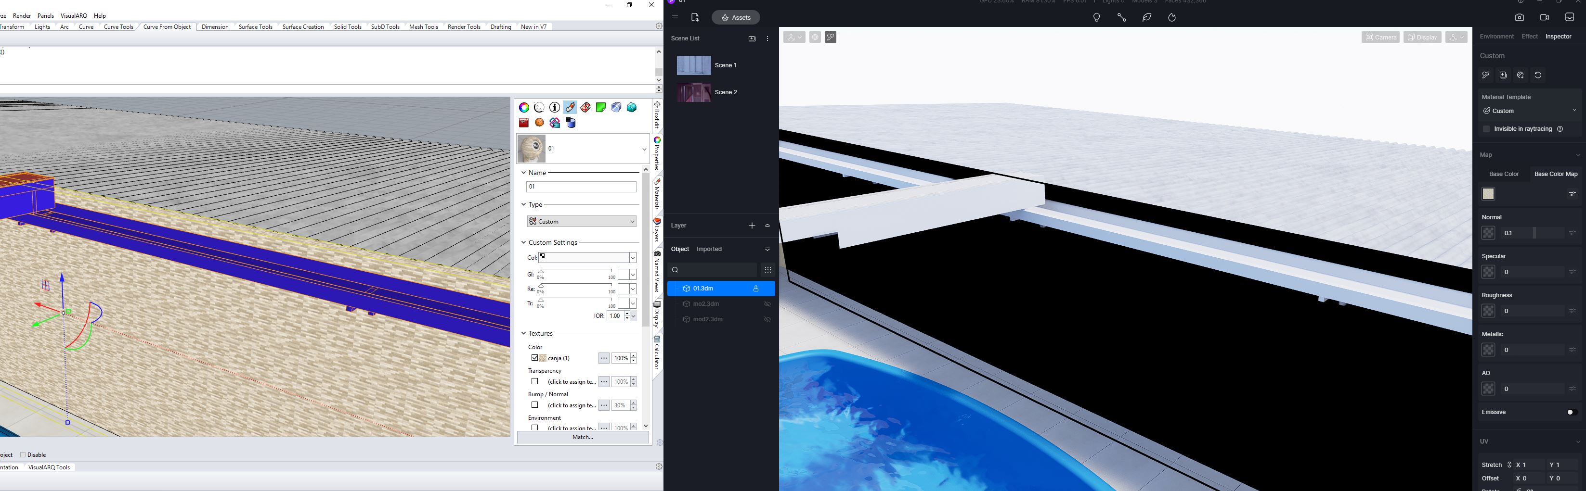Screen dimensions: 1586x491
Task: Click the Gl: gloss slider in Rhino
Action: pyautogui.click(x=576, y=271)
